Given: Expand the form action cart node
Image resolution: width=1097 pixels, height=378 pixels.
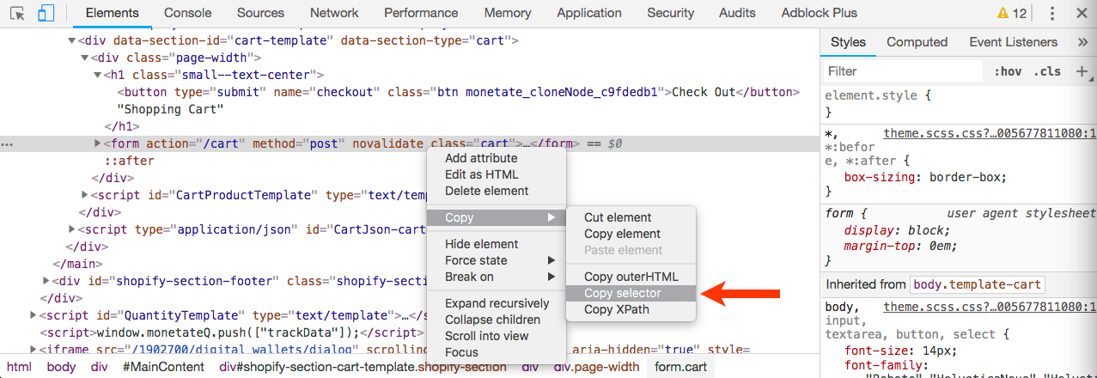Looking at the screenshot, I should (x=97, y=143).
